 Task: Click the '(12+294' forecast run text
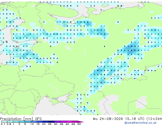tap(154, 119)
